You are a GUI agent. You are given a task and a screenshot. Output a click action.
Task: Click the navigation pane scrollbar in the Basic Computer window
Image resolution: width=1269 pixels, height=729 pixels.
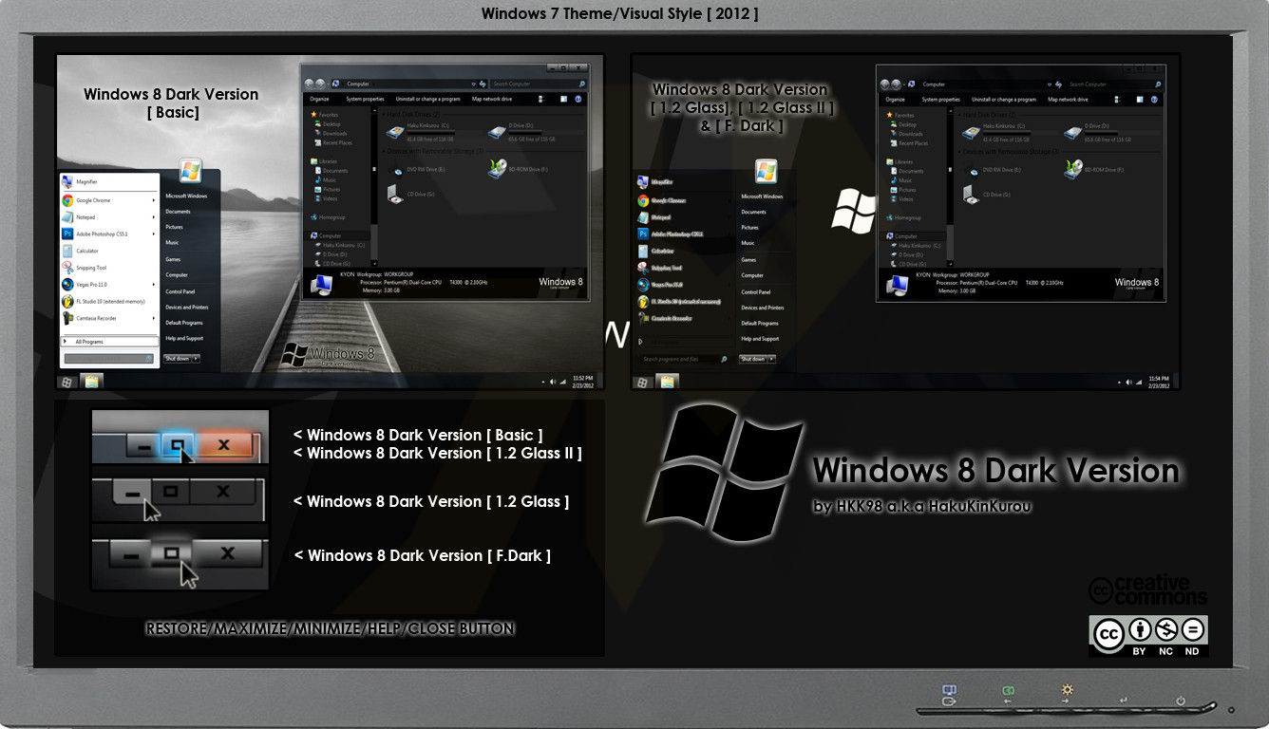pos(375,185)
